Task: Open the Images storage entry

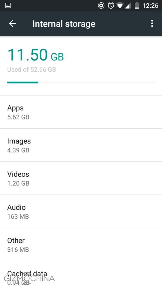Action: [81, 145]
